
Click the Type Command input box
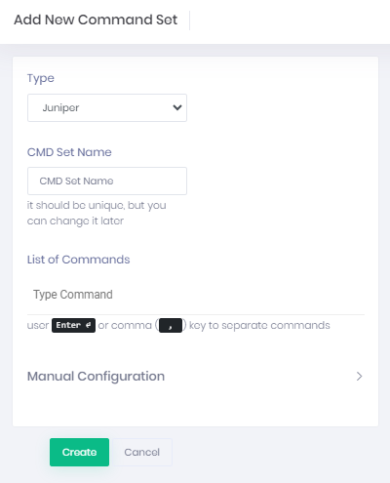(x=196, y=295)
